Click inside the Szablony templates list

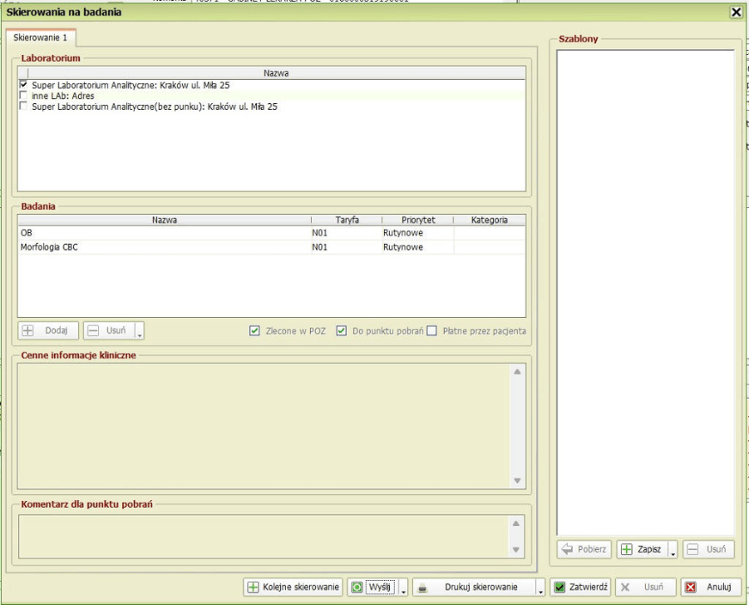point(645,292)
